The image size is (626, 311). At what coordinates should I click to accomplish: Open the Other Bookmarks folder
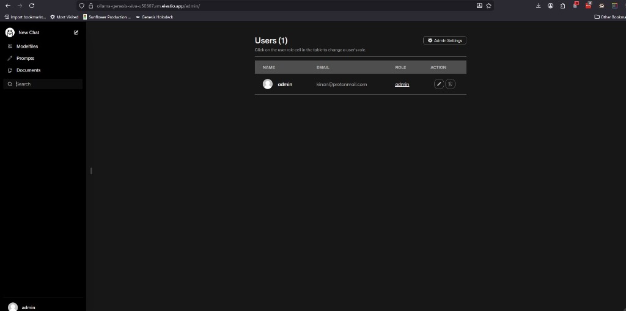tap(609, 17)
